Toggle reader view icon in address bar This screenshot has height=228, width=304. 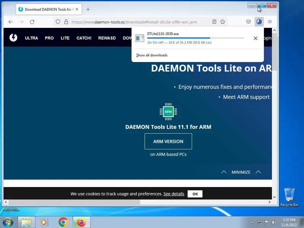[x=214, y=22]
